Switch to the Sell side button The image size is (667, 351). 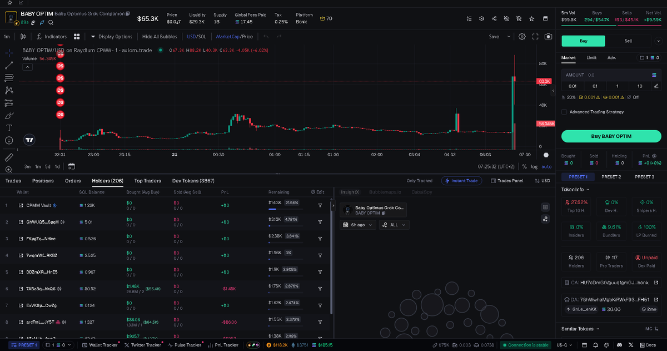pos(628,41)
